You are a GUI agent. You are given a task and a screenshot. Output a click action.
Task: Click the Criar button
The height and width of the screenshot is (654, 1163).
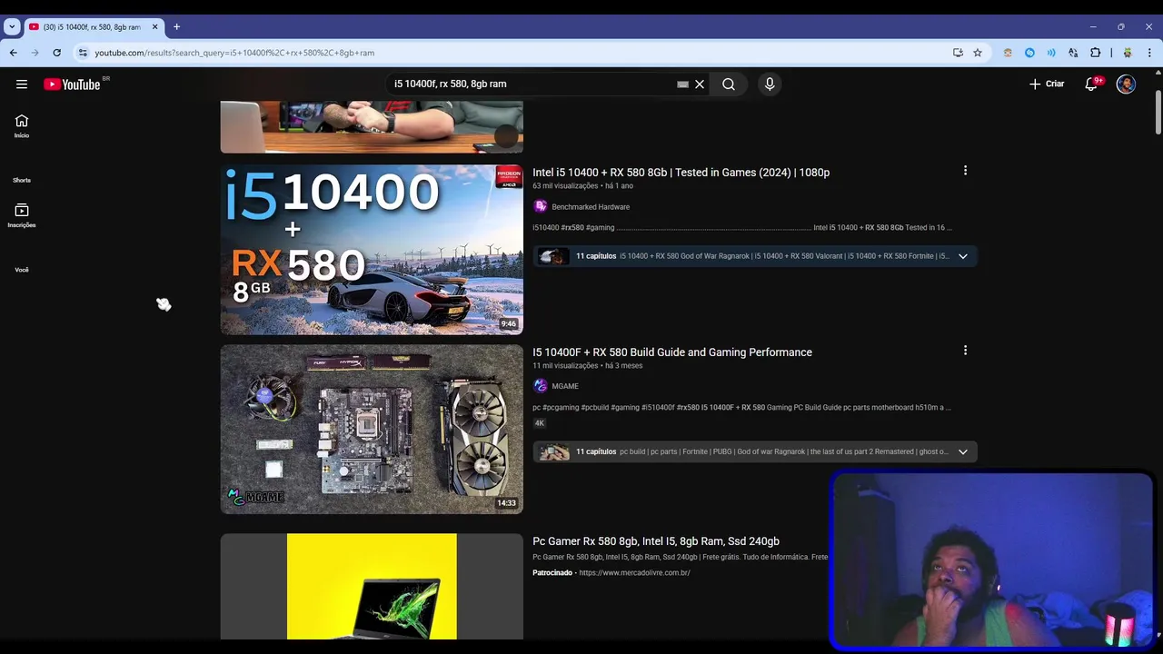pos(1047,84)
